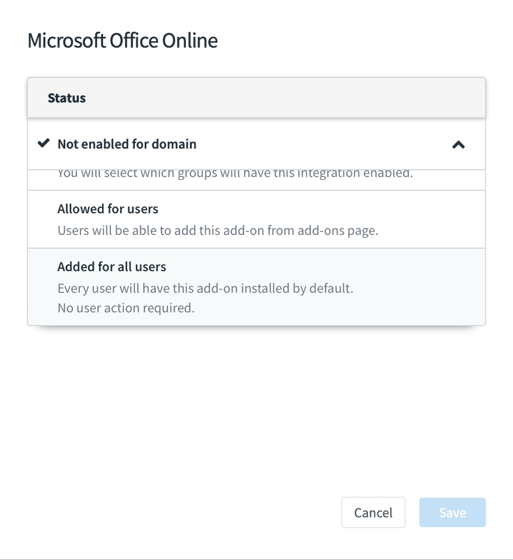513x560 pixels.
Task: Pick the partially hidden groups integration option
Action: pos(256,179)
